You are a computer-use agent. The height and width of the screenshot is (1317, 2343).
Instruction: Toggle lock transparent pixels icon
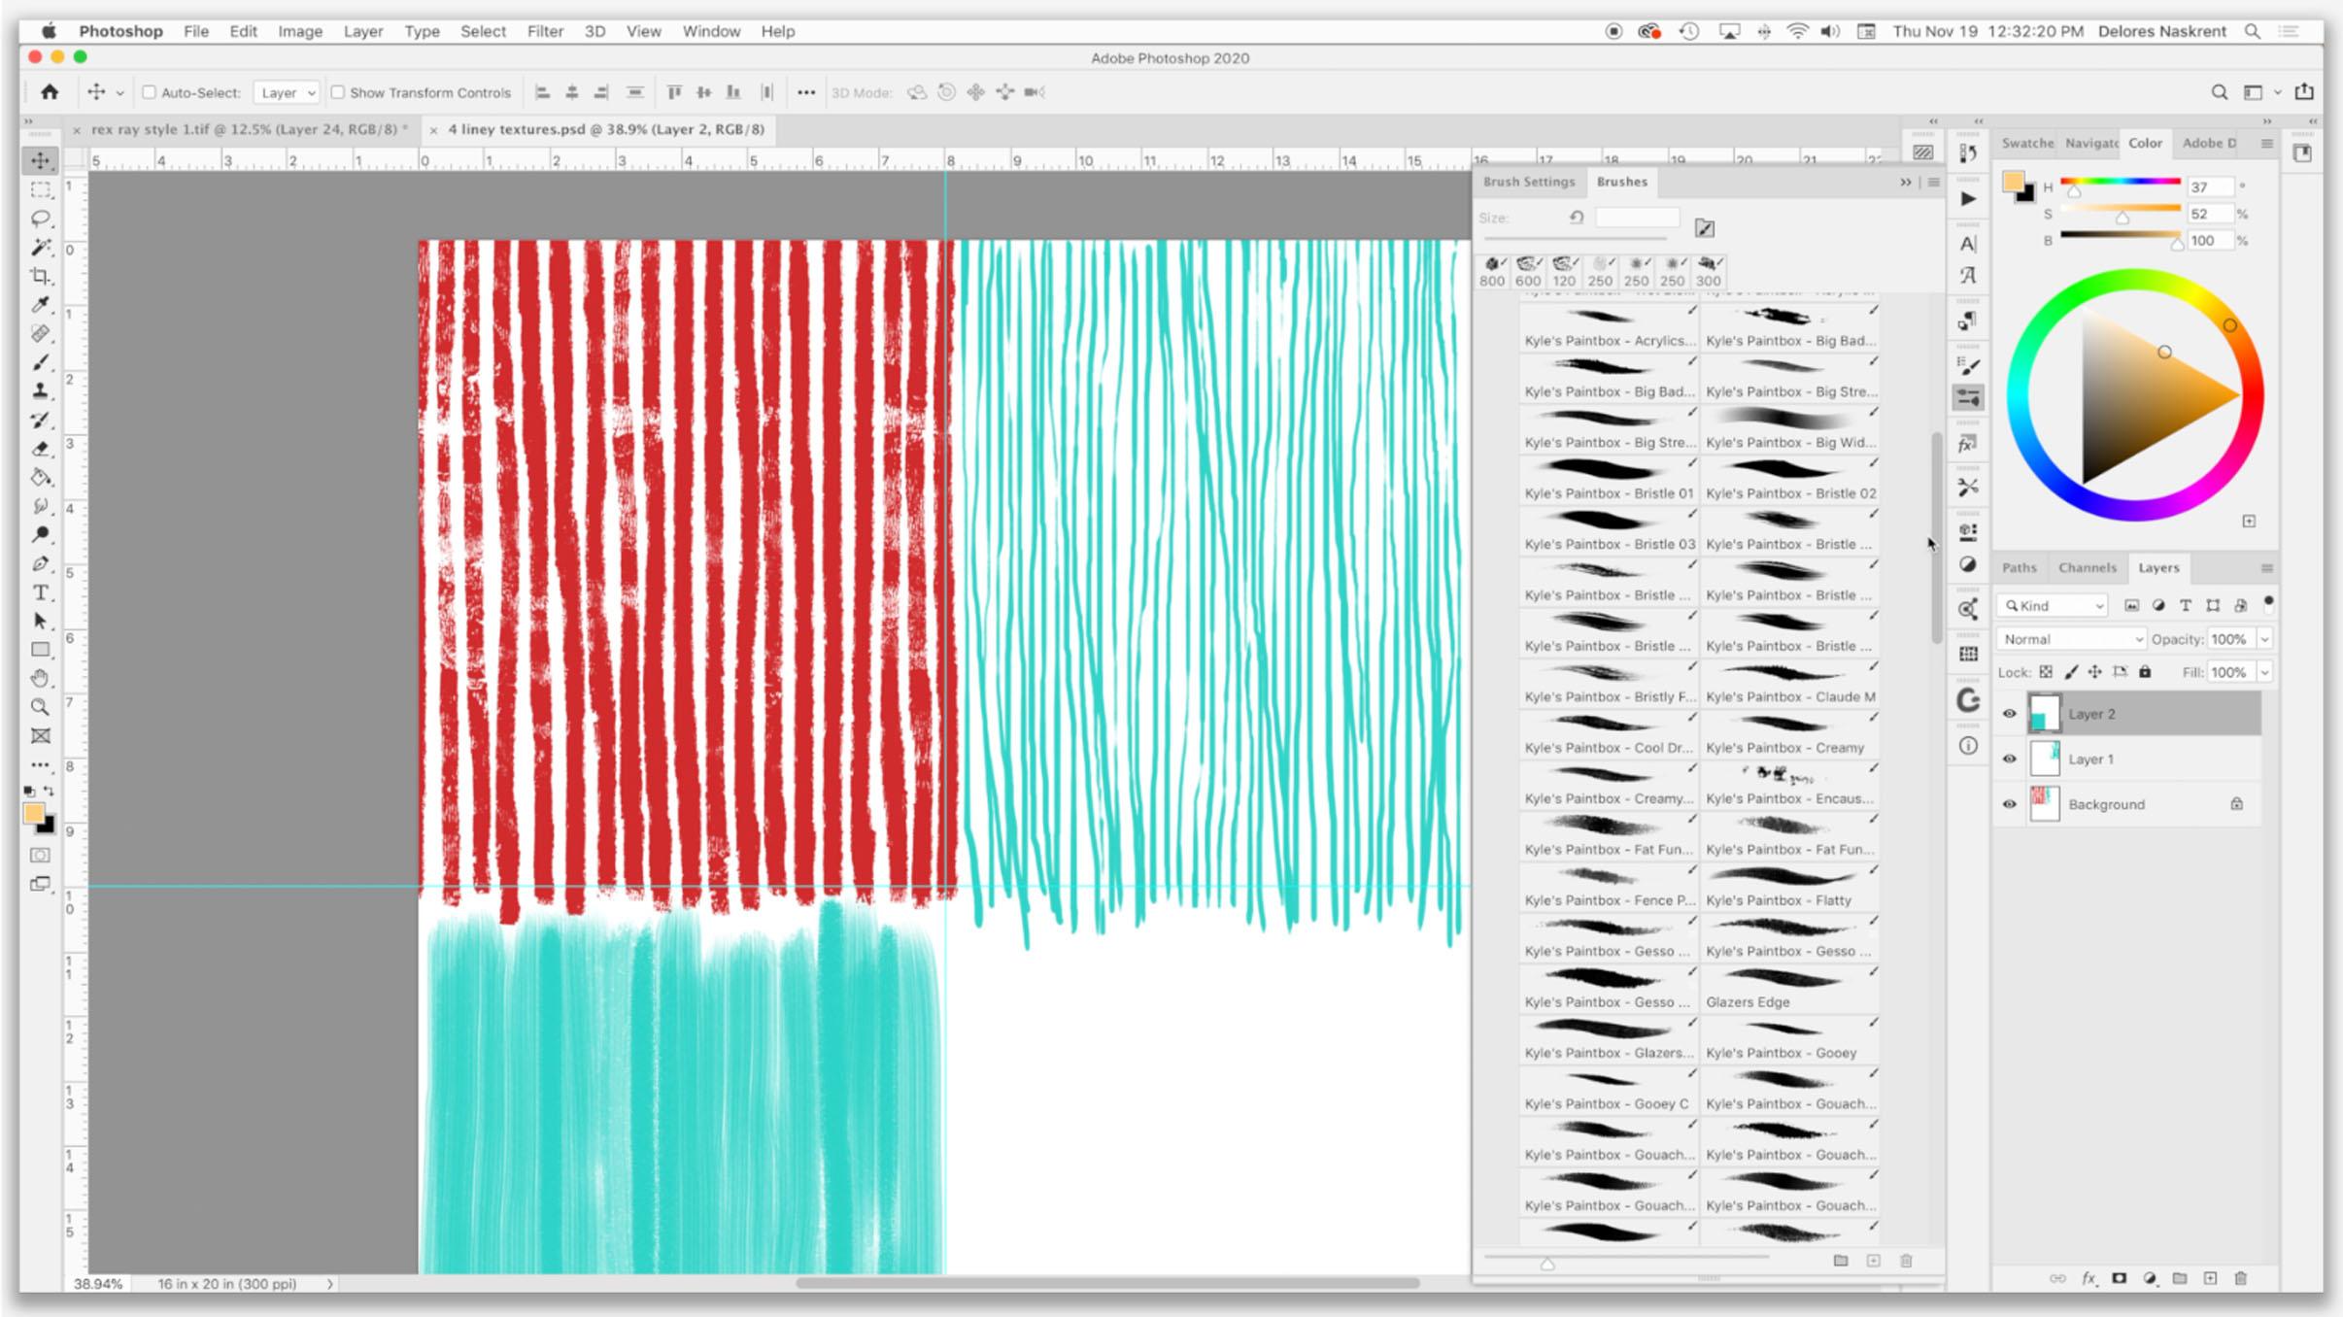2046,672
